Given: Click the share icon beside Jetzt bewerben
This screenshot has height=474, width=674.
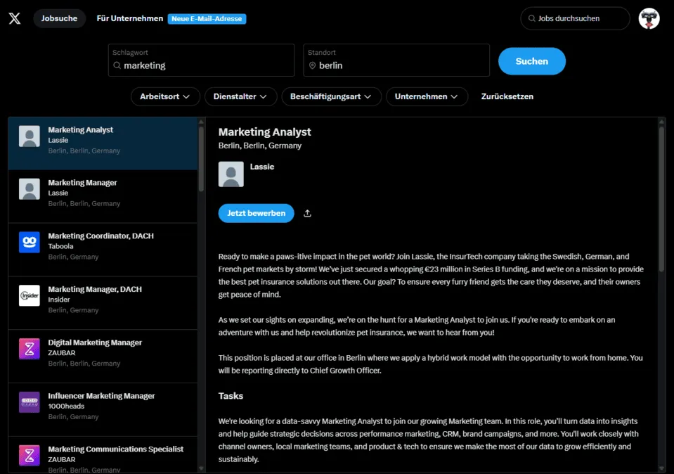Looking at the screenshot, I should pyautogui.click(x=307, y=213).
